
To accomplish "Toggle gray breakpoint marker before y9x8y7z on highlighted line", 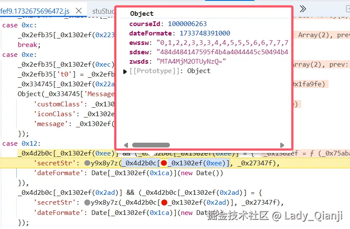I will coord(87,163).
